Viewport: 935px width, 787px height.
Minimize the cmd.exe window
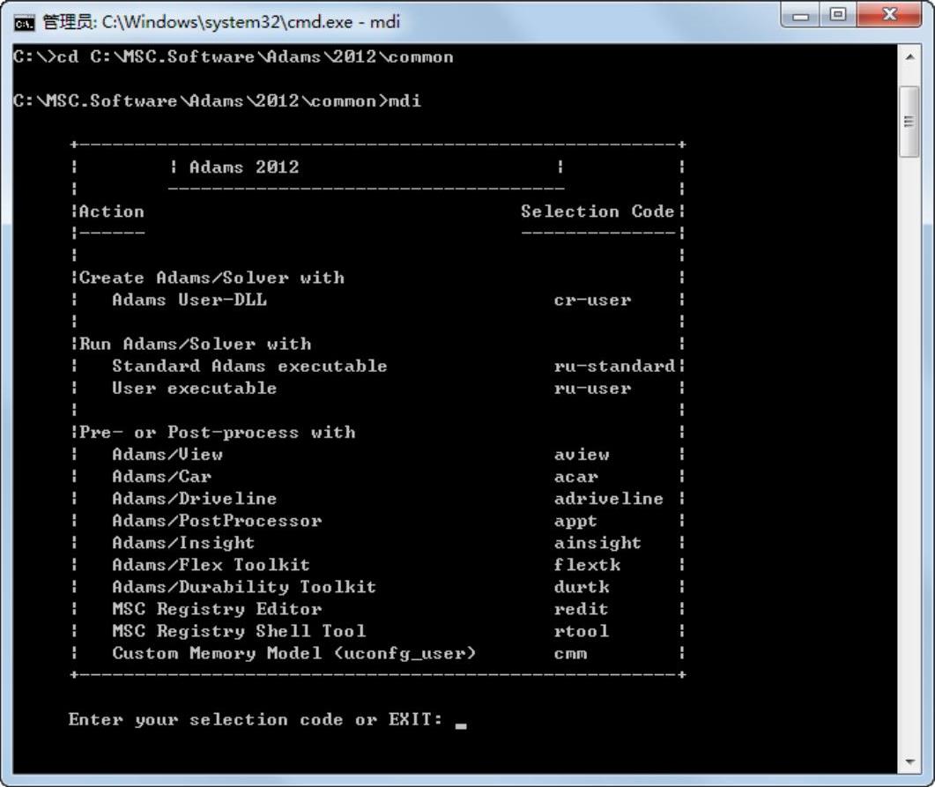(801, 15)
